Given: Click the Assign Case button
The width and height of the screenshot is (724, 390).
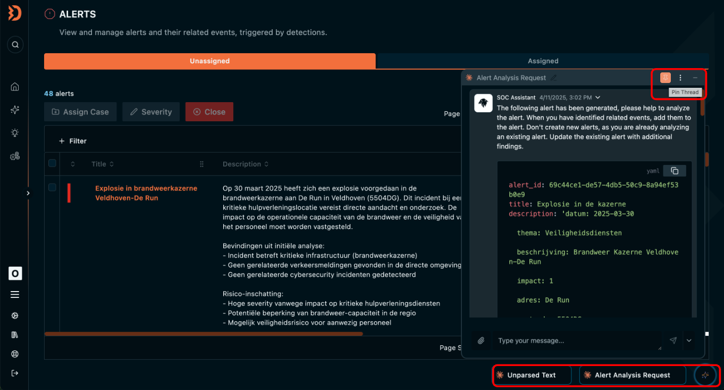Looking at the screenshot, I should (x=80, y=112).
